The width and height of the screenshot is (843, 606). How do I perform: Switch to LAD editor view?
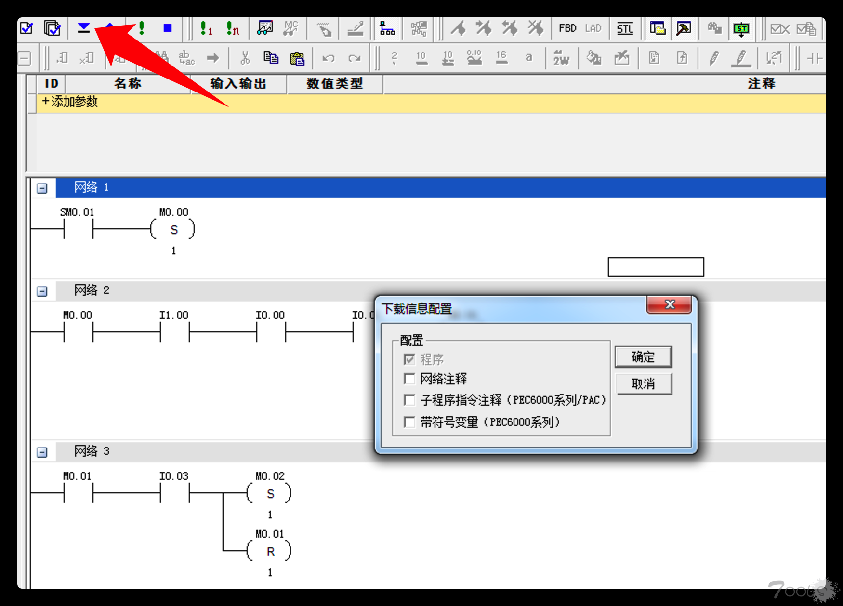pyautogui.click(x=593, y=28)
